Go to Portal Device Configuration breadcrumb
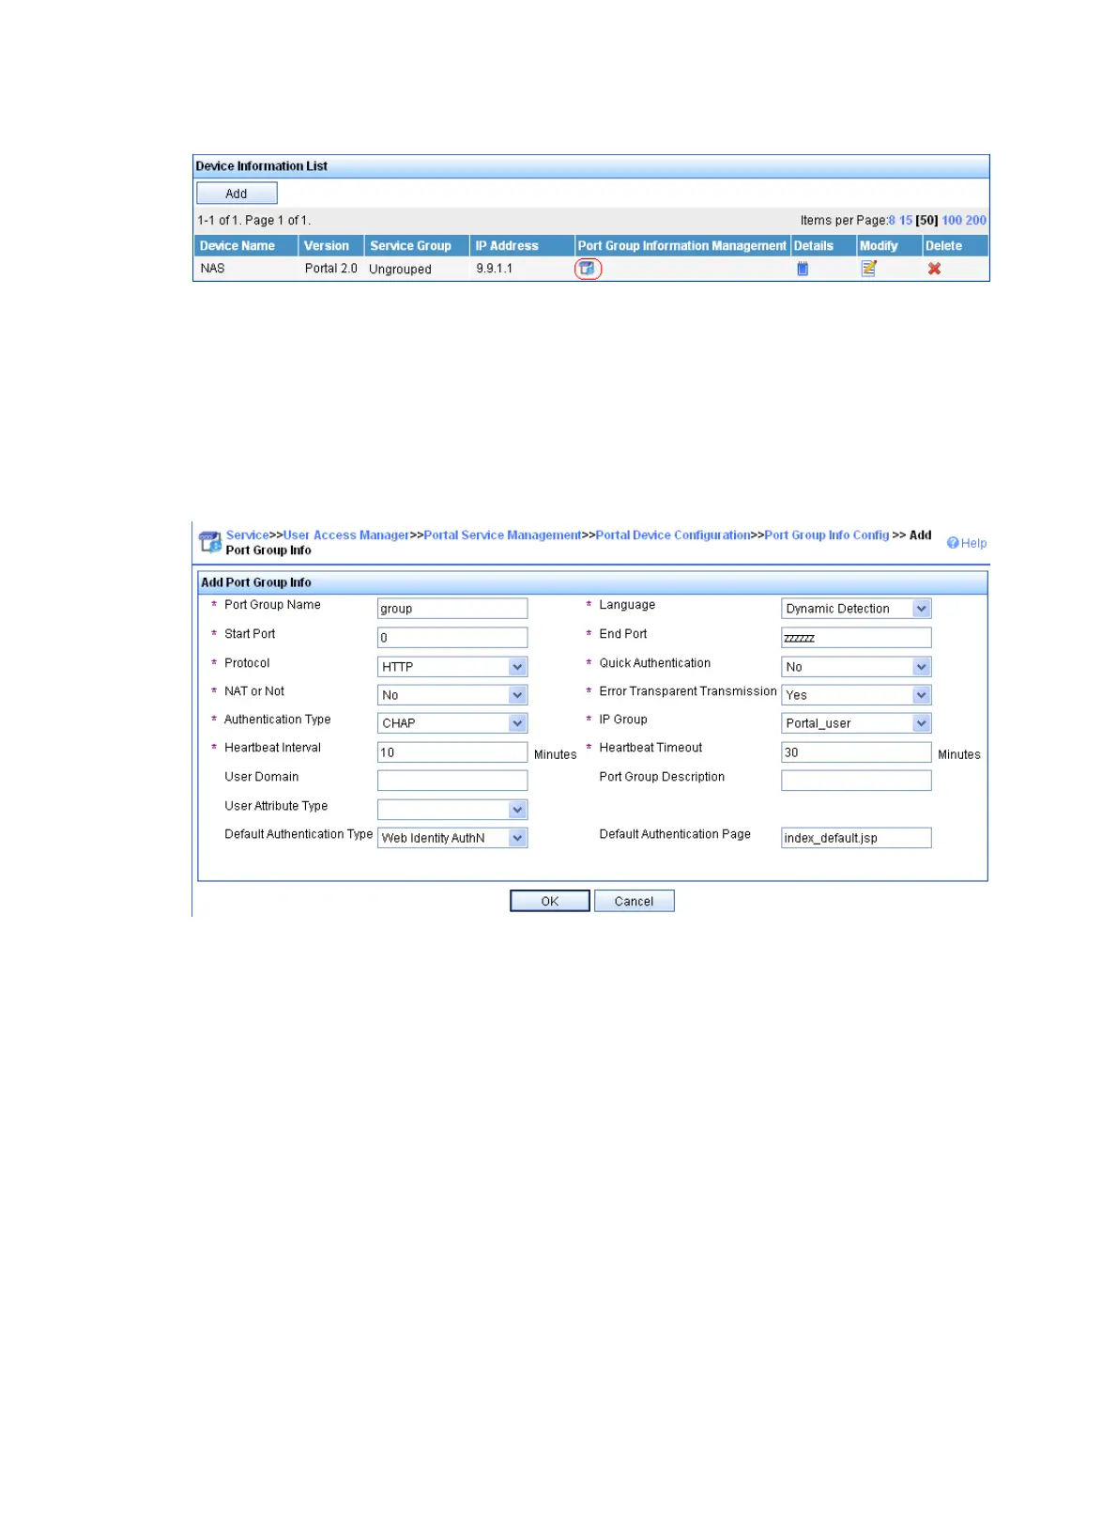 673,535
